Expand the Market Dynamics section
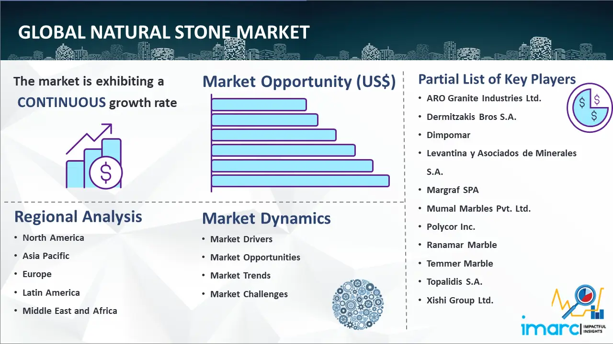This screenshot has width=613, height=344. pyautogui.click(x=266, y=218)
